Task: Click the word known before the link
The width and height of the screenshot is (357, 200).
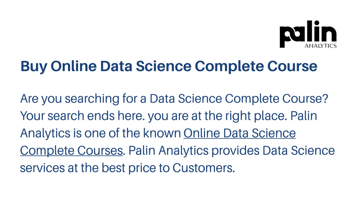Action: pyautogui.click(x=162, y=133)
